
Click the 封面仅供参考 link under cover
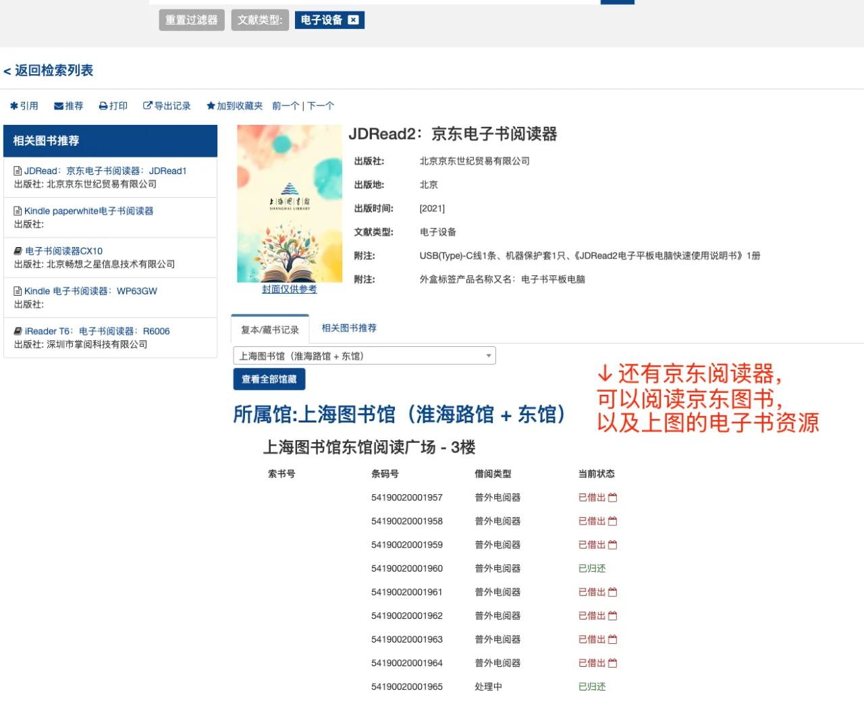point(290,289)
